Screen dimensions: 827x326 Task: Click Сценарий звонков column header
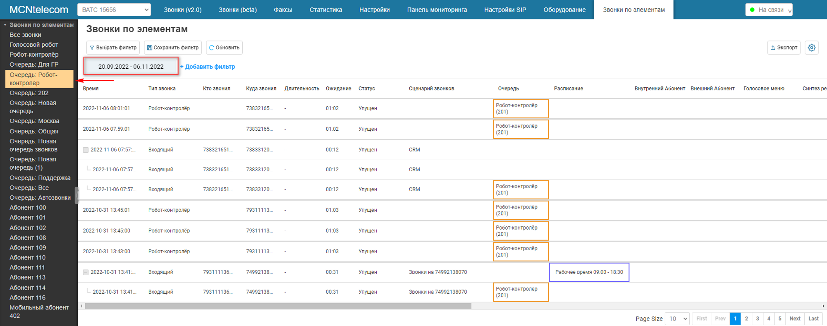(x=431, y=89)
